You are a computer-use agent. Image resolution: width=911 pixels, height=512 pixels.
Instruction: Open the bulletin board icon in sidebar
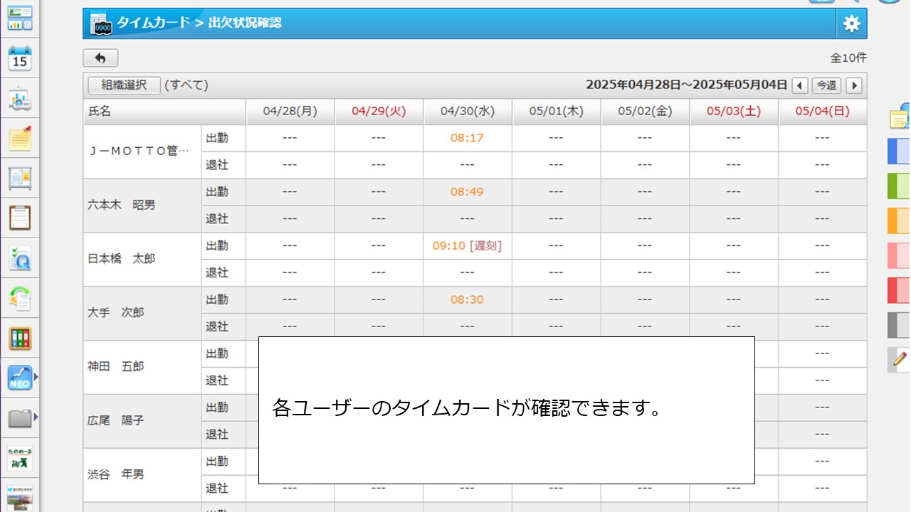(x=20, y=178)
